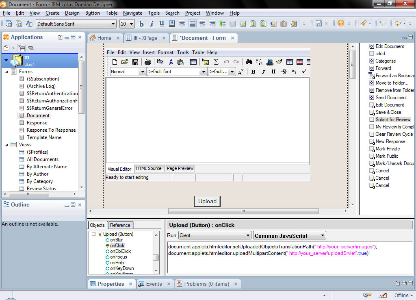Toggle the Mark Private action checkbox
The width and height of the screenshot is (416, 300).
click(372, 149)
